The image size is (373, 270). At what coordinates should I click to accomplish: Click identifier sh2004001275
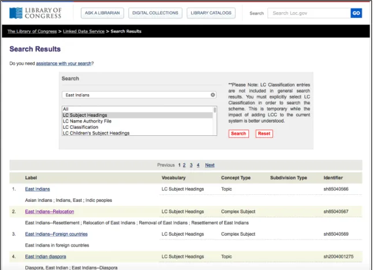click(338, 257)
